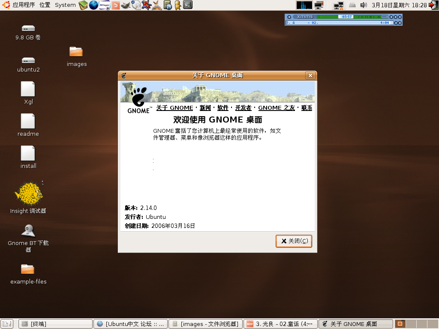Open the 开发者 (Developers) link
The width and height of the screenshot is (439, 329).
point(244,108)
